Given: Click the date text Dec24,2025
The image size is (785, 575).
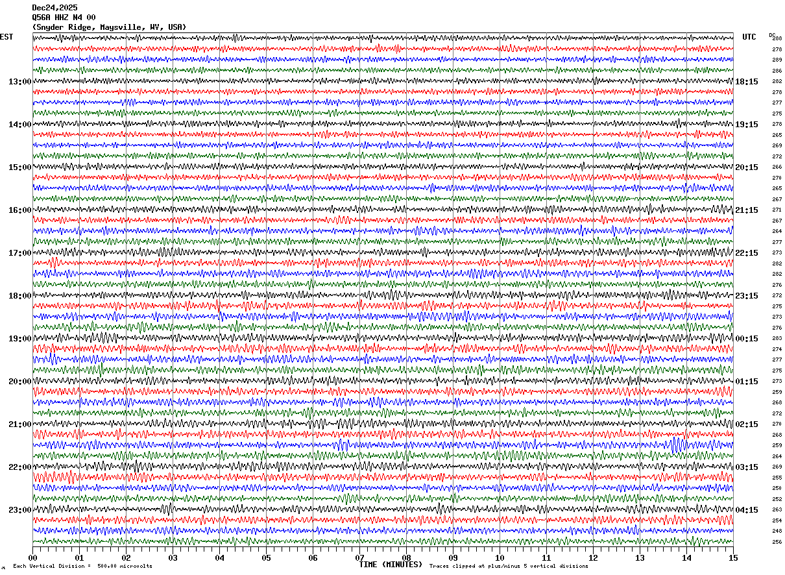Looking at the screenshot, I should 54,8.
